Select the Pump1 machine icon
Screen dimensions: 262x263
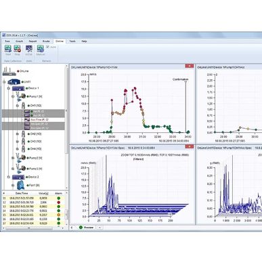click(x=21, y=96)
